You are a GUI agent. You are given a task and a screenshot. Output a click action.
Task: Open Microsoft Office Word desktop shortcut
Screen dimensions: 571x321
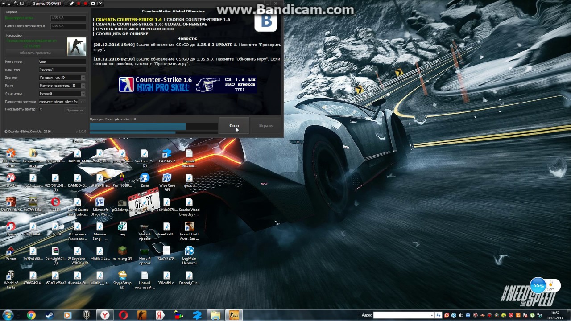[x=100, y=207]
